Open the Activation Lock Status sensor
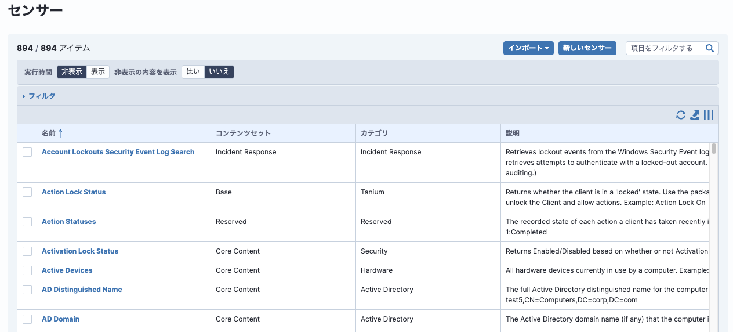This screenshot has width=733, height=332. point(80,251)
